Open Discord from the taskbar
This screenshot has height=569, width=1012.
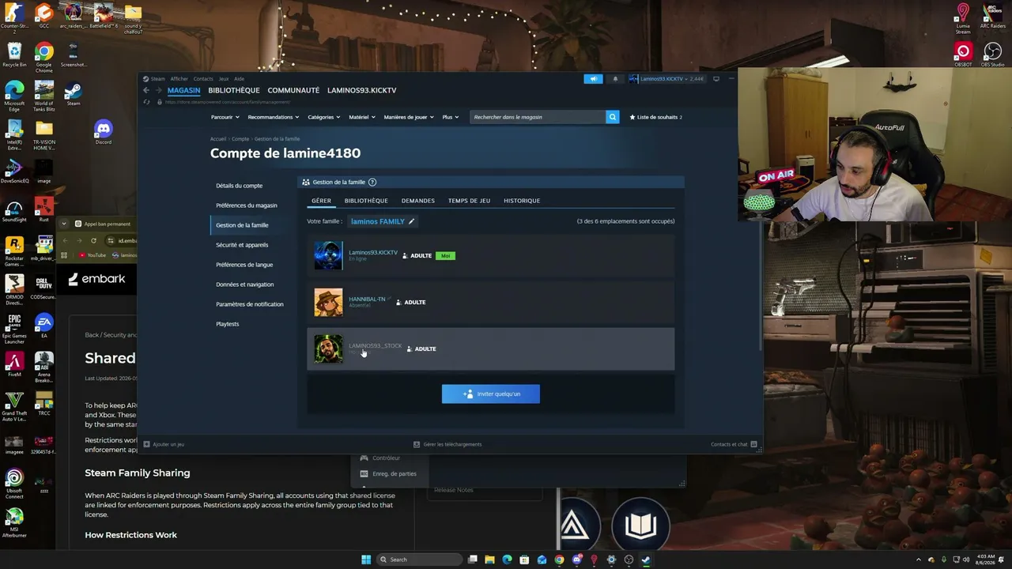576,560
